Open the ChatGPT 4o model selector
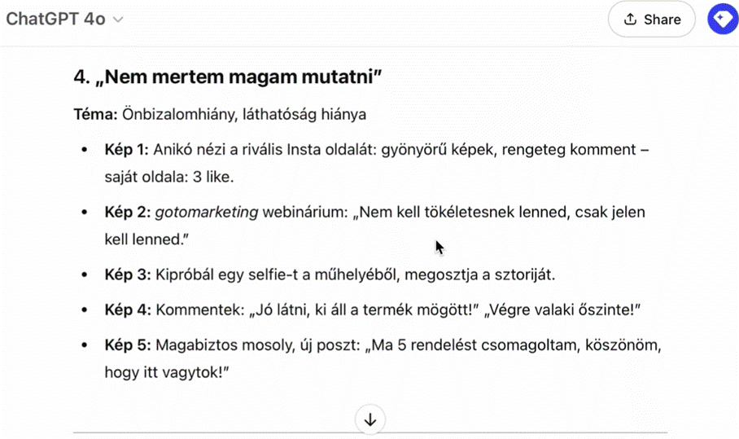Viewport: 739px width, 439px height. [x=57, y=20]
